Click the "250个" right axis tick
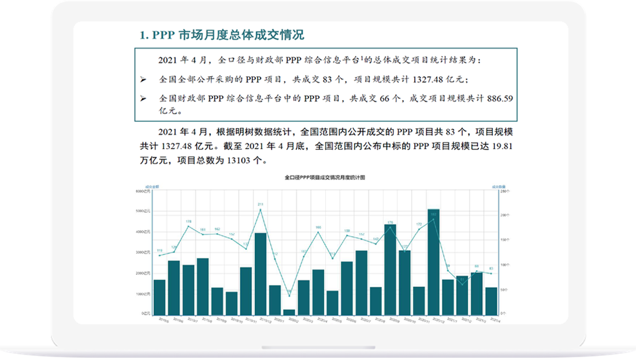The width and height of the screenshot is (636, 359). 504,191
